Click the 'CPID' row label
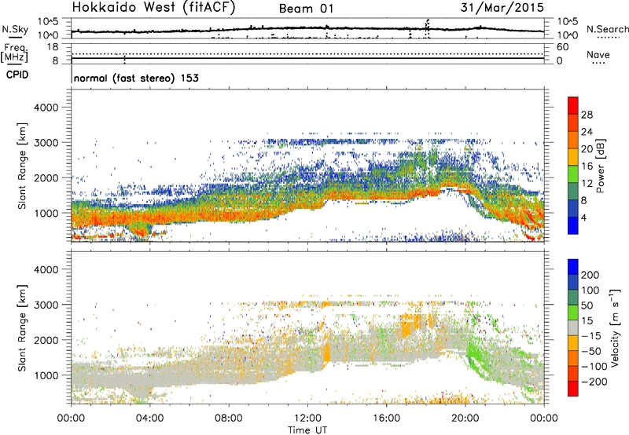 [x=17, y=75]
